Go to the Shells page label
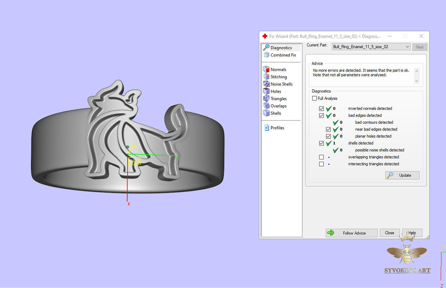 (276, 113)
